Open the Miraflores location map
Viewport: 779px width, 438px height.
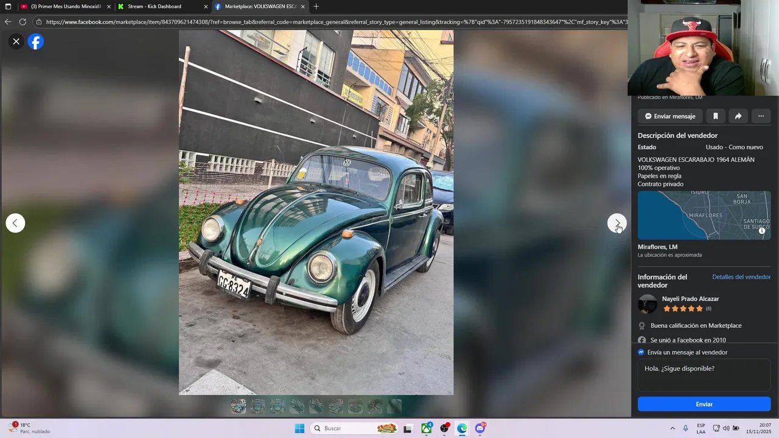pyautogui.click(x=704, y=215)
